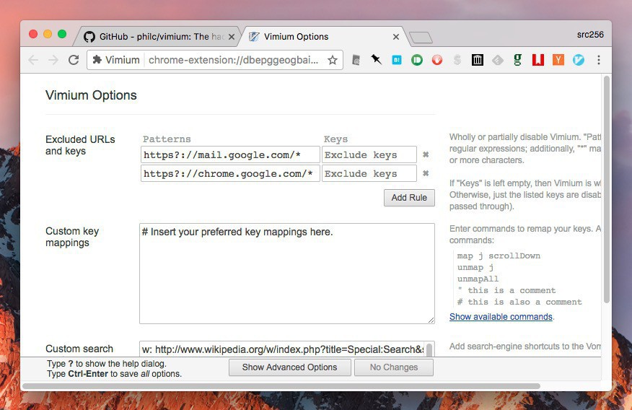Open a new tab button
The image size is (632, 410).
pos(421,38)
